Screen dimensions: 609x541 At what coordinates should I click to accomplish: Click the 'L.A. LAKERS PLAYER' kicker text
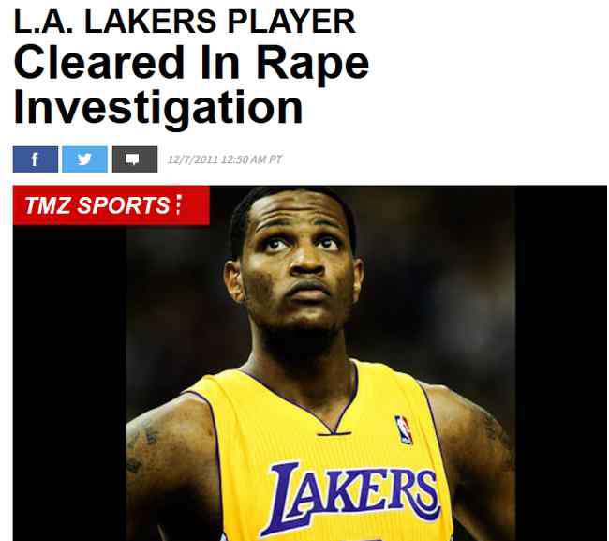(x=185, y=22)
